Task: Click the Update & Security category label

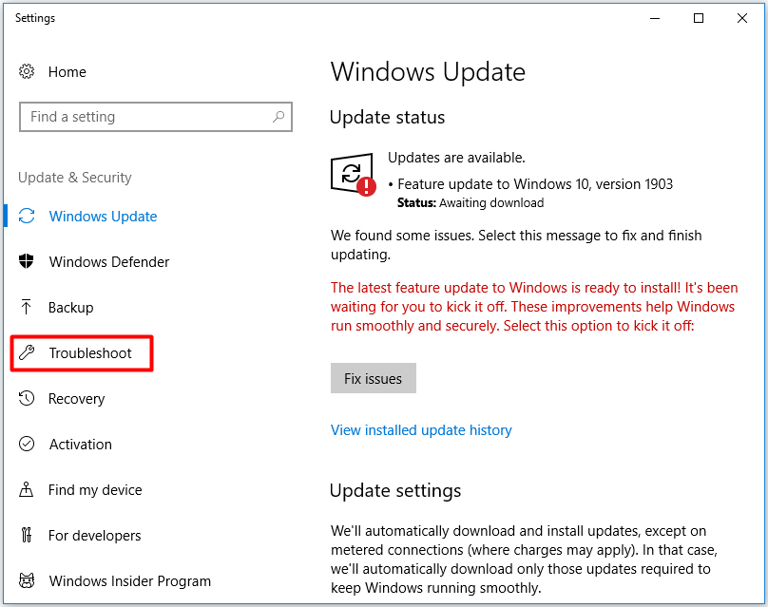Action: point(75,178)
